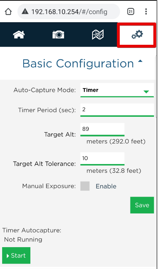Open the map coverage icon
The image size is (158, 269).
coord(98,34)
